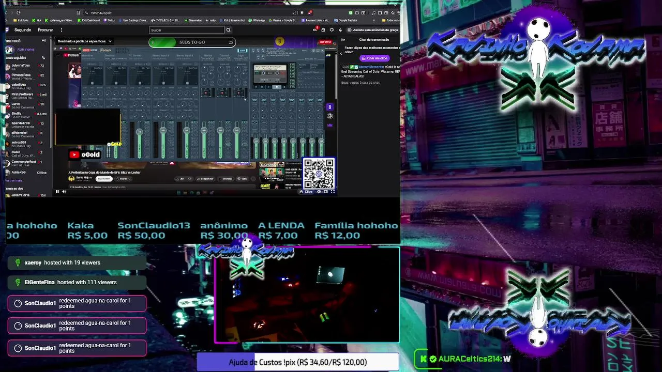Click the share icon in address bar
Viewport: 662px width, 372px height.
[294, 13]
